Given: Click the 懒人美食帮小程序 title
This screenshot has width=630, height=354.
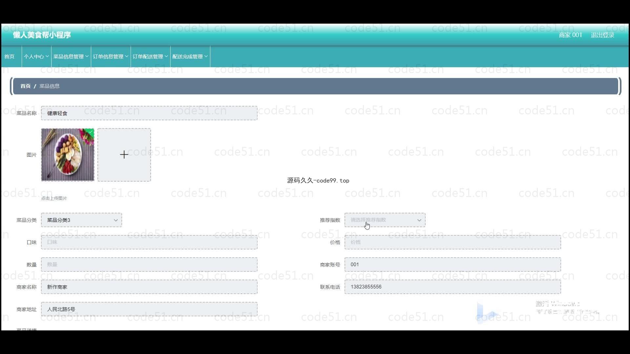Looking at the screenshot, I should [42, 35].
